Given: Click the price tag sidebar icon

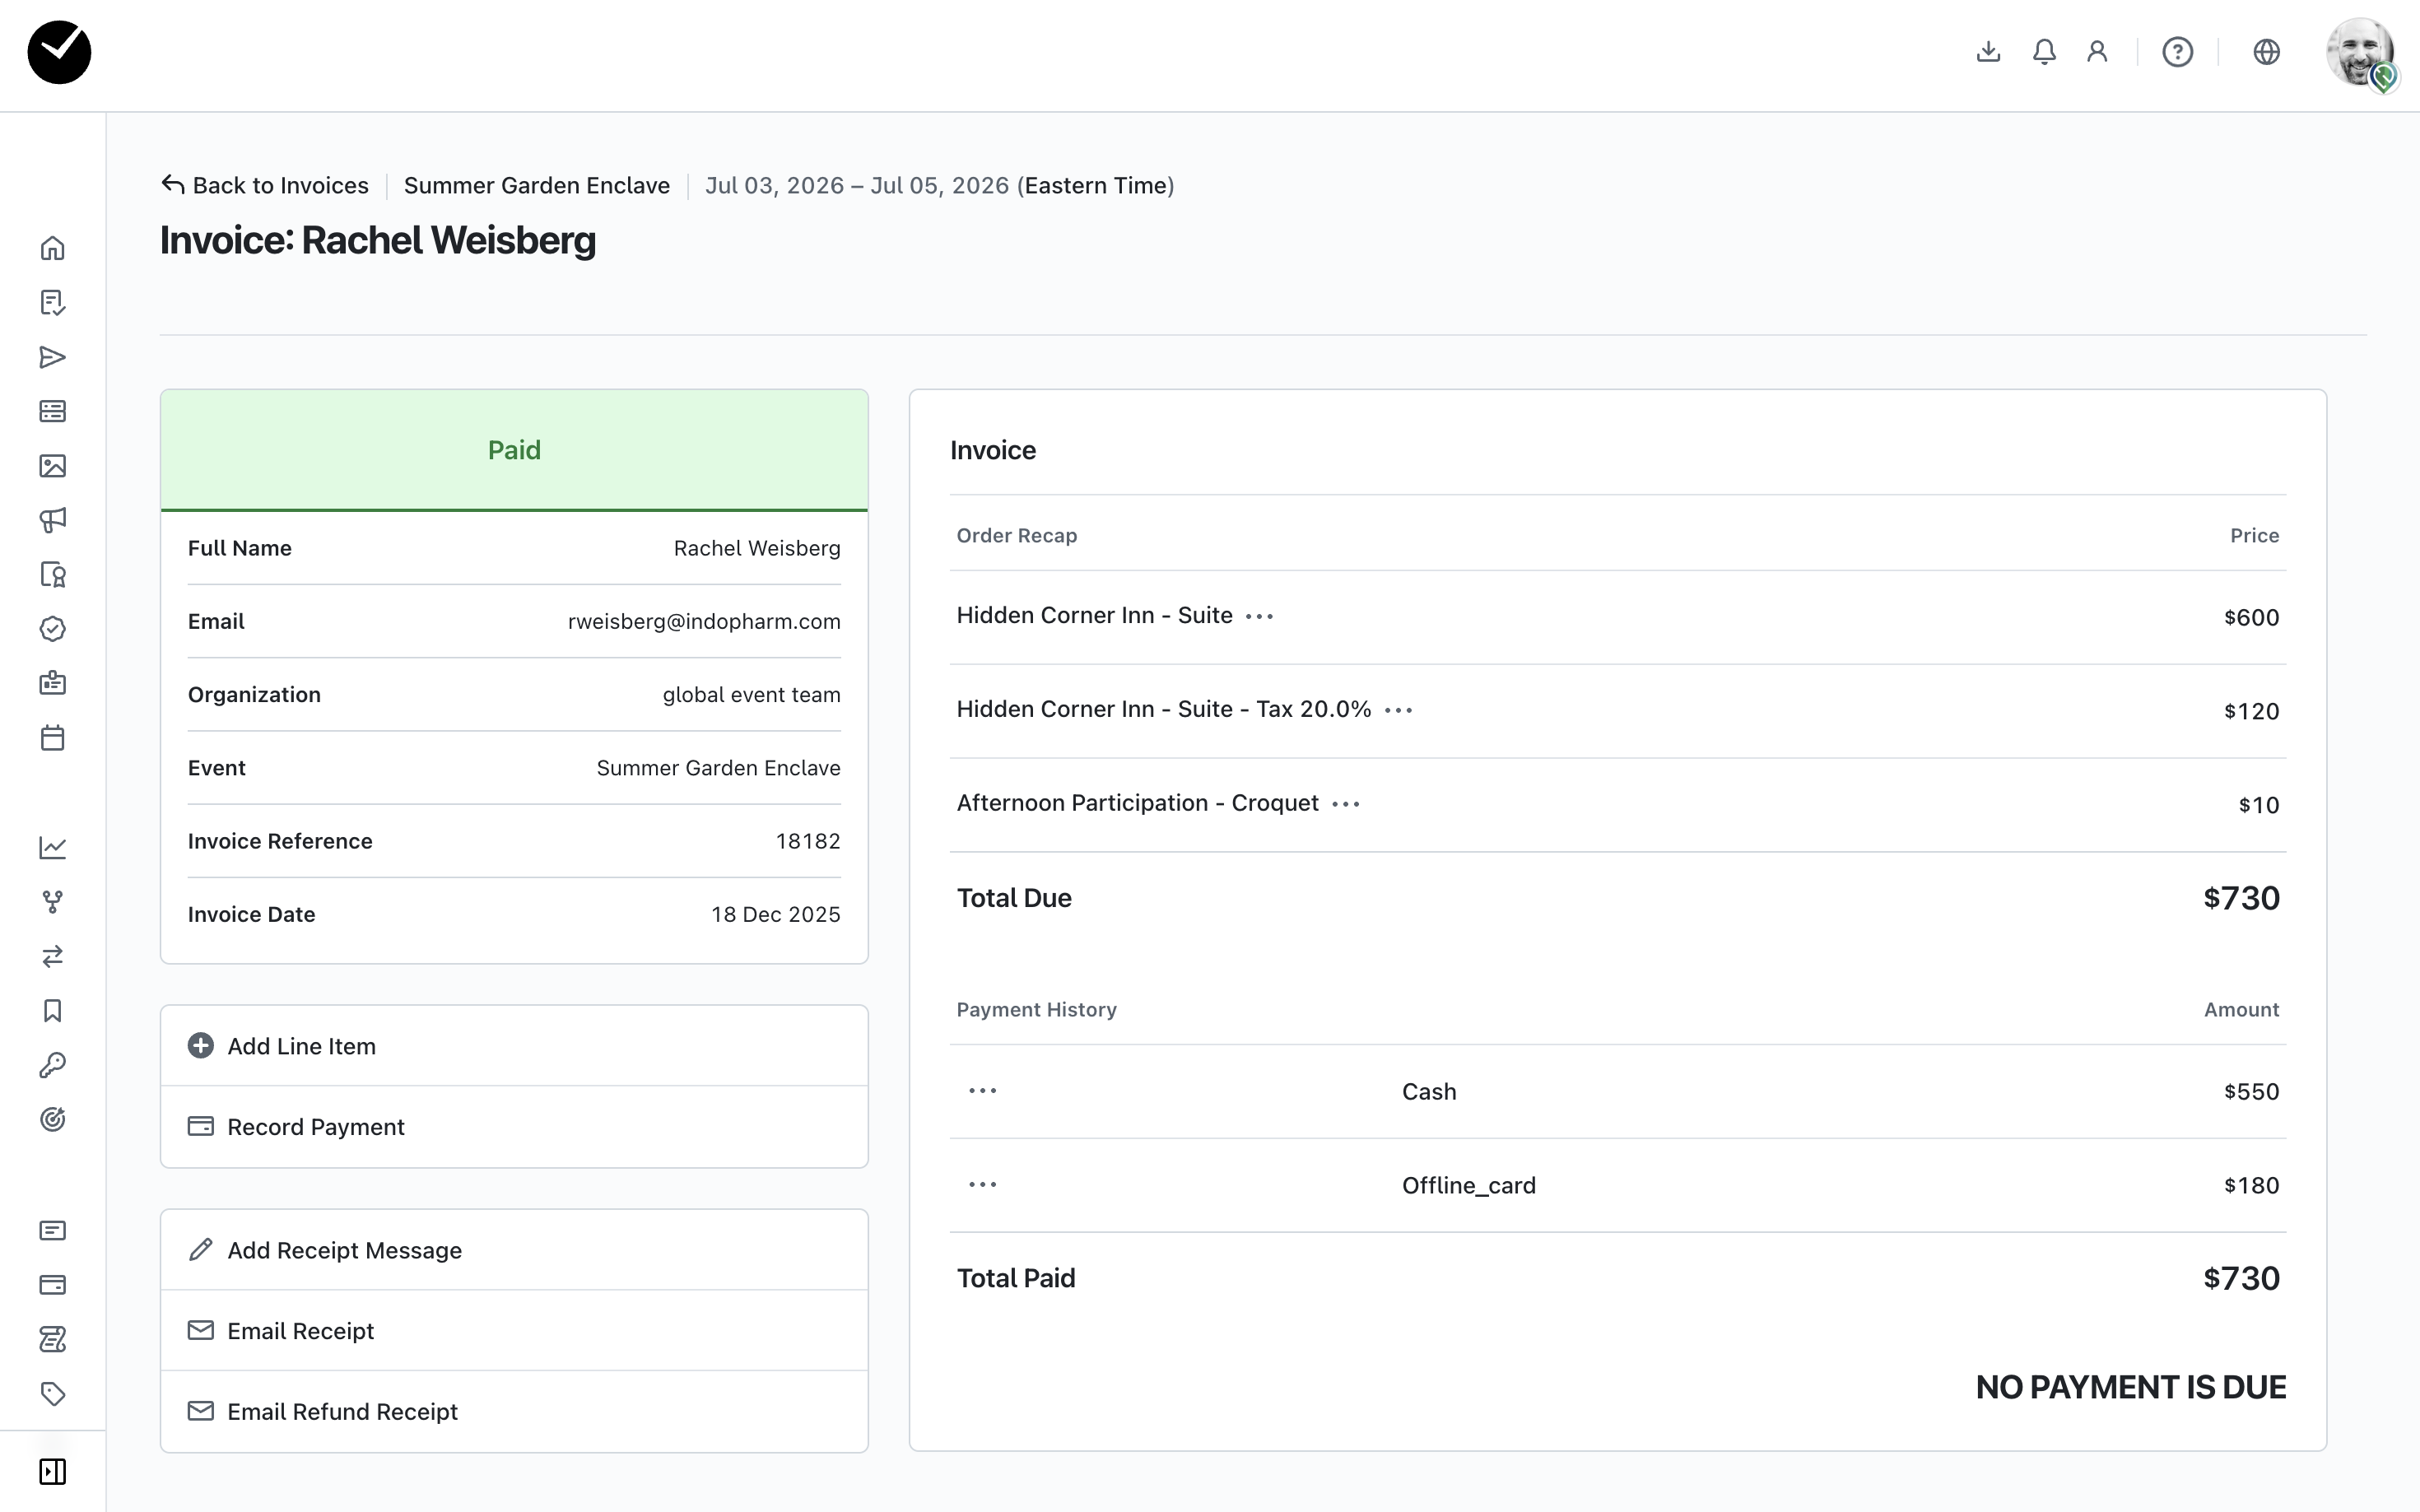Looking at the screenshot, I should click(52, 1393).
